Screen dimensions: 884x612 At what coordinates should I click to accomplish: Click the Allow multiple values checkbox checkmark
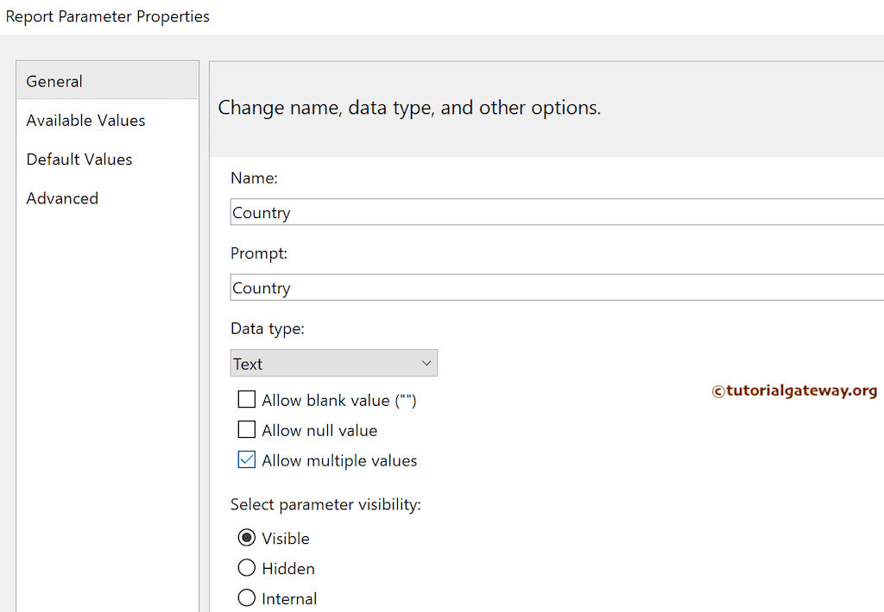pos(247,459)
